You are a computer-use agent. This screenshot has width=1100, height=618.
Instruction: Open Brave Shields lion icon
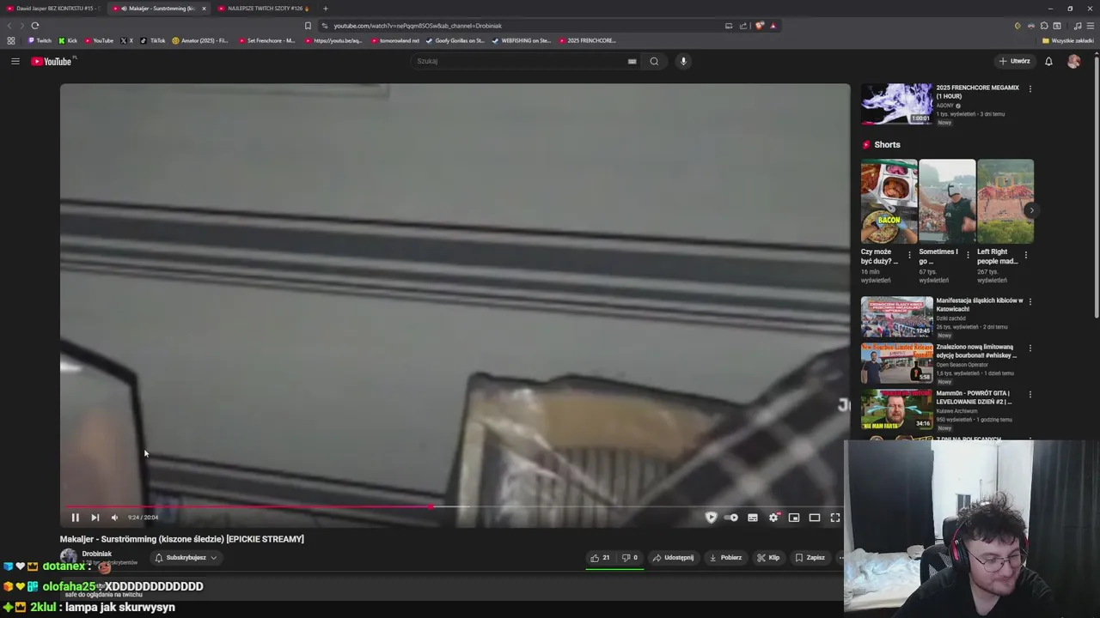click(759, 26)
